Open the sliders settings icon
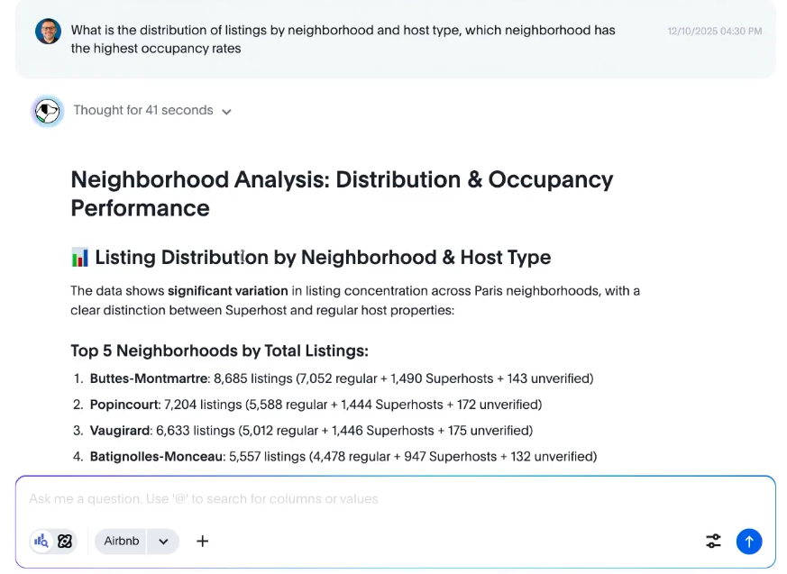The image size is (787, 574). pos(713,541)
